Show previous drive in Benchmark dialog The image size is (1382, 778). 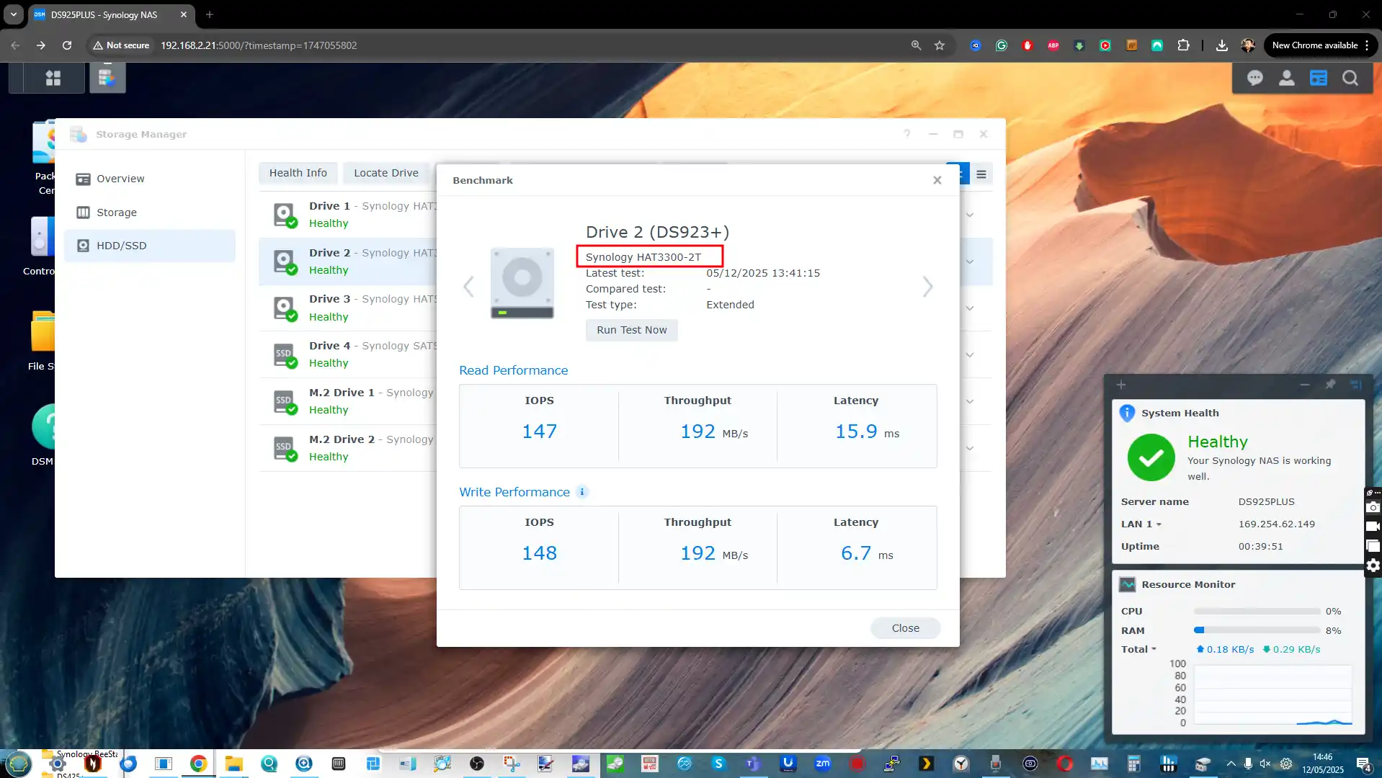click(468, 287)
